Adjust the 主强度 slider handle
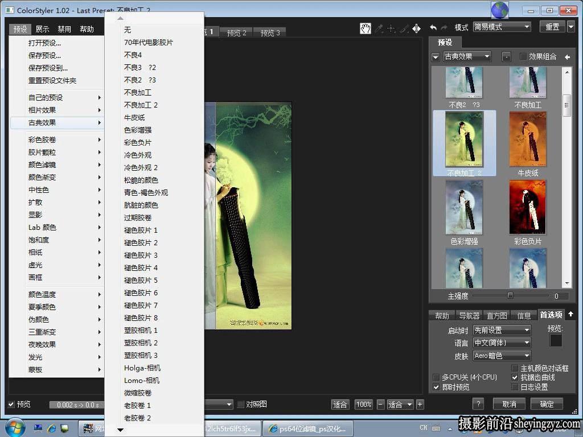Viewport: 583px width, 437px height. pyautogui.click(x=510, y=295)
